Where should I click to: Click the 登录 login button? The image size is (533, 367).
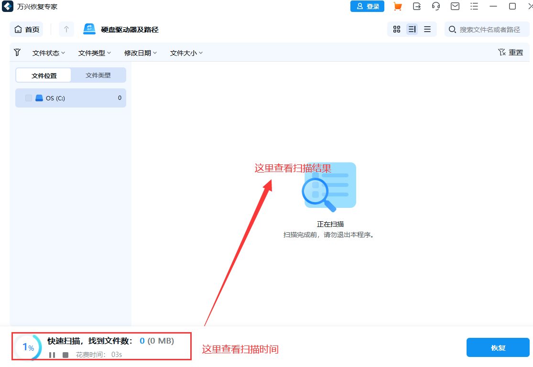click(367, 6)
